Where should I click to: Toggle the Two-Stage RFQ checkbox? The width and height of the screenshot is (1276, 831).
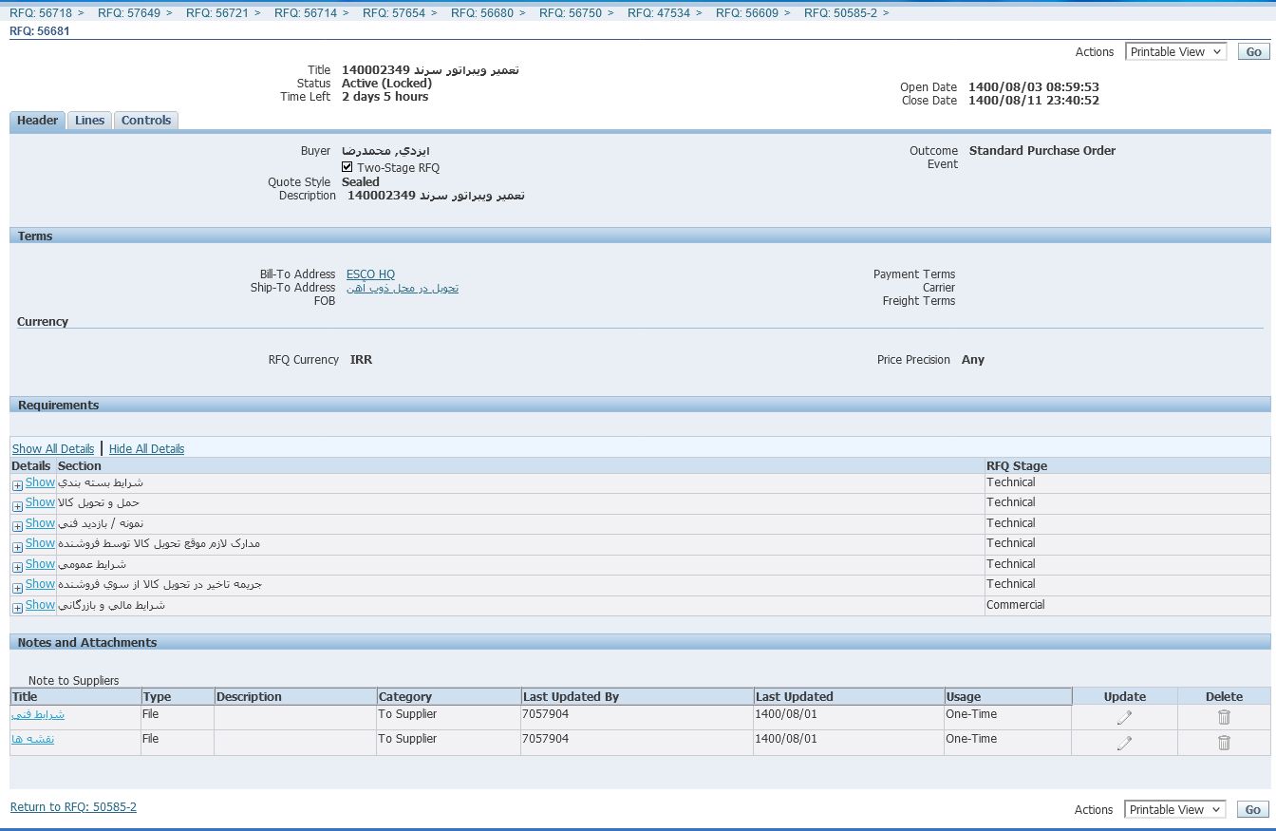(x=347, y=167)
